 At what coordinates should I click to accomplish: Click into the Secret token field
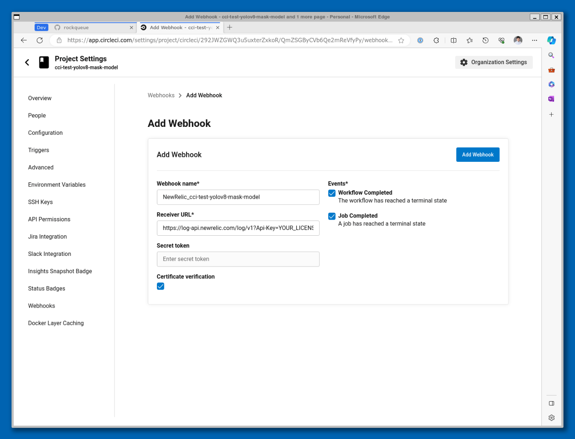pyautogui.click(x=238, y=259)
